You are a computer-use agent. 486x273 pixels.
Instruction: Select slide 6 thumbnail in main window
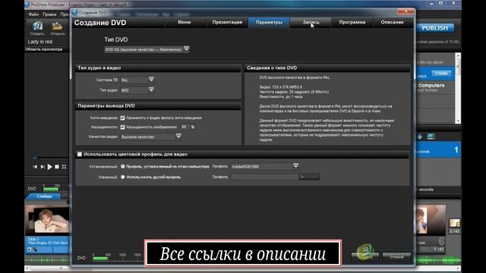[431, 220]
